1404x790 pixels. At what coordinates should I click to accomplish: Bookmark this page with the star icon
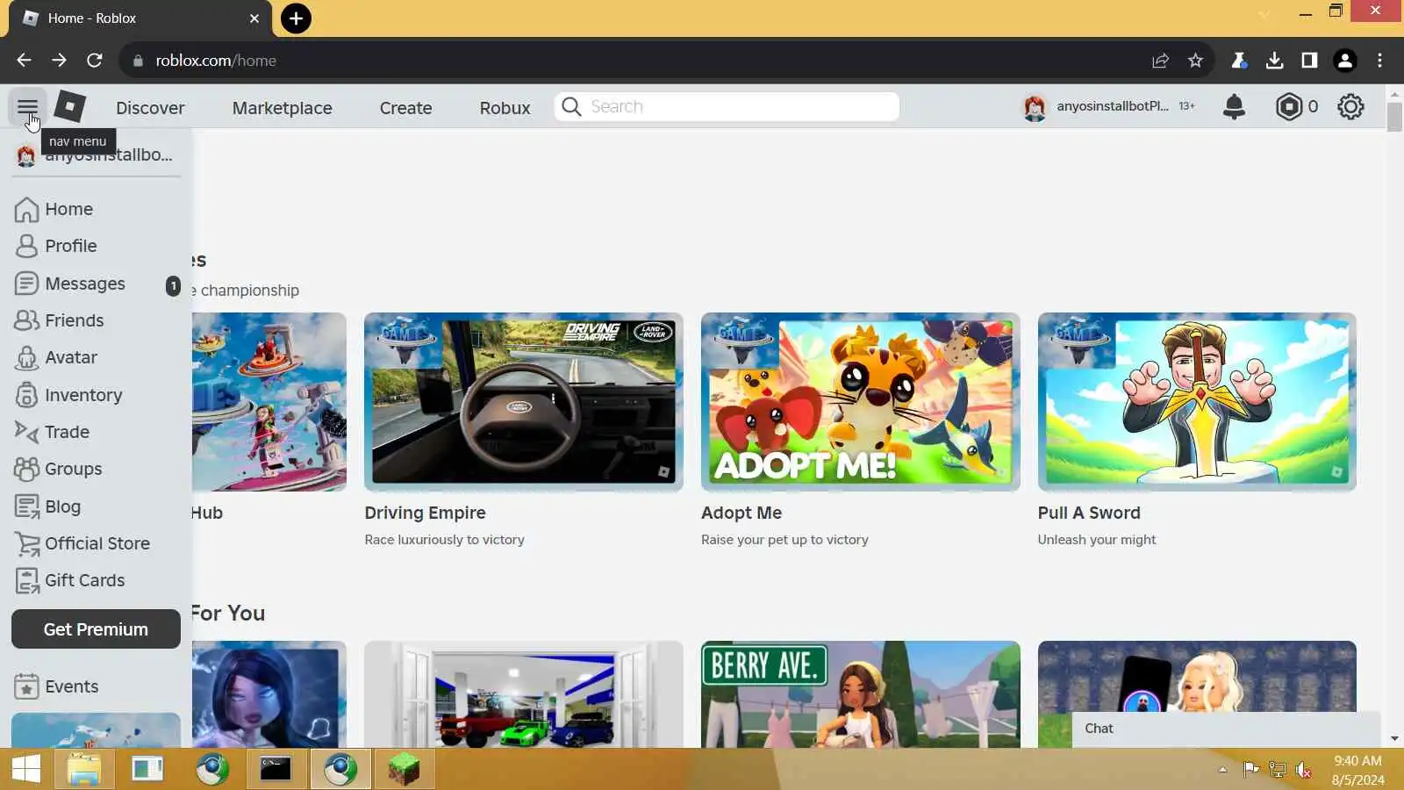coord(1195,61)
